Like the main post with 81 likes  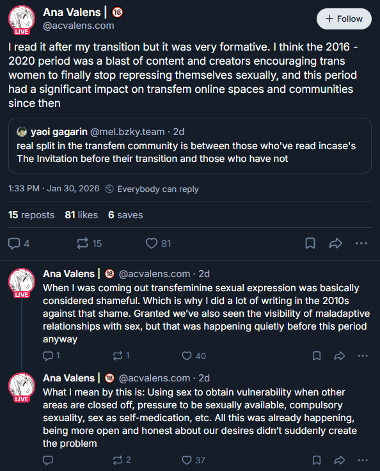[x=152, y=244]
